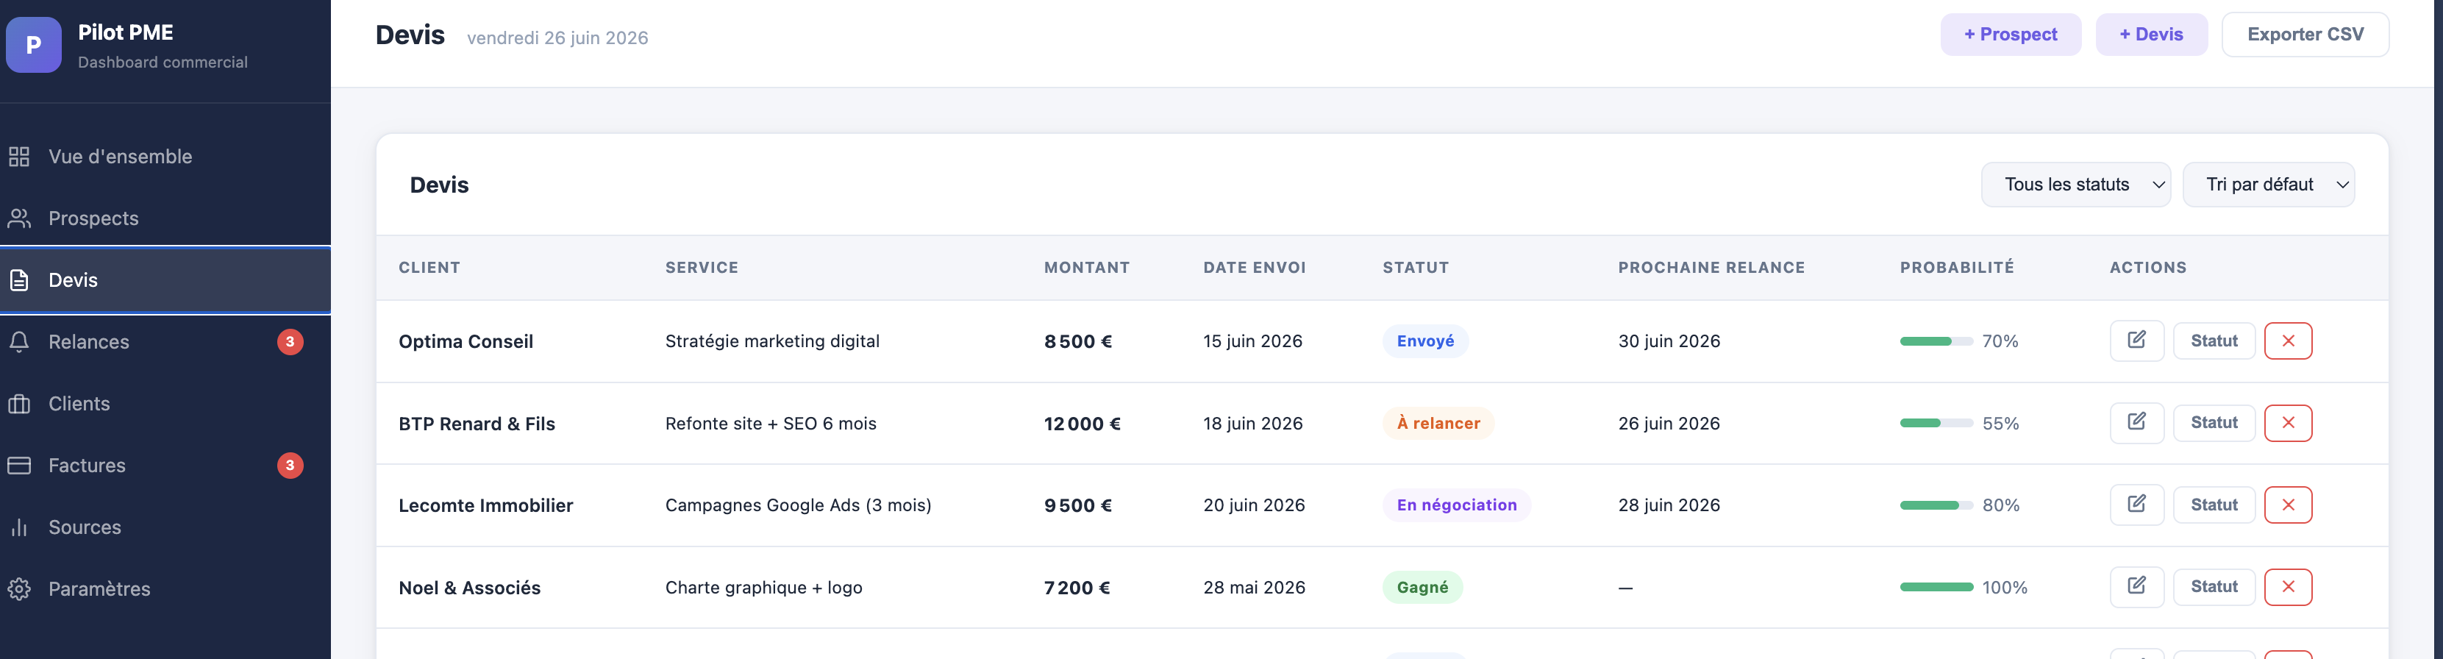The image size is (2443, 659).
Task: Open Vue d'ensemble in the sidebar
Action: (165, 157)
